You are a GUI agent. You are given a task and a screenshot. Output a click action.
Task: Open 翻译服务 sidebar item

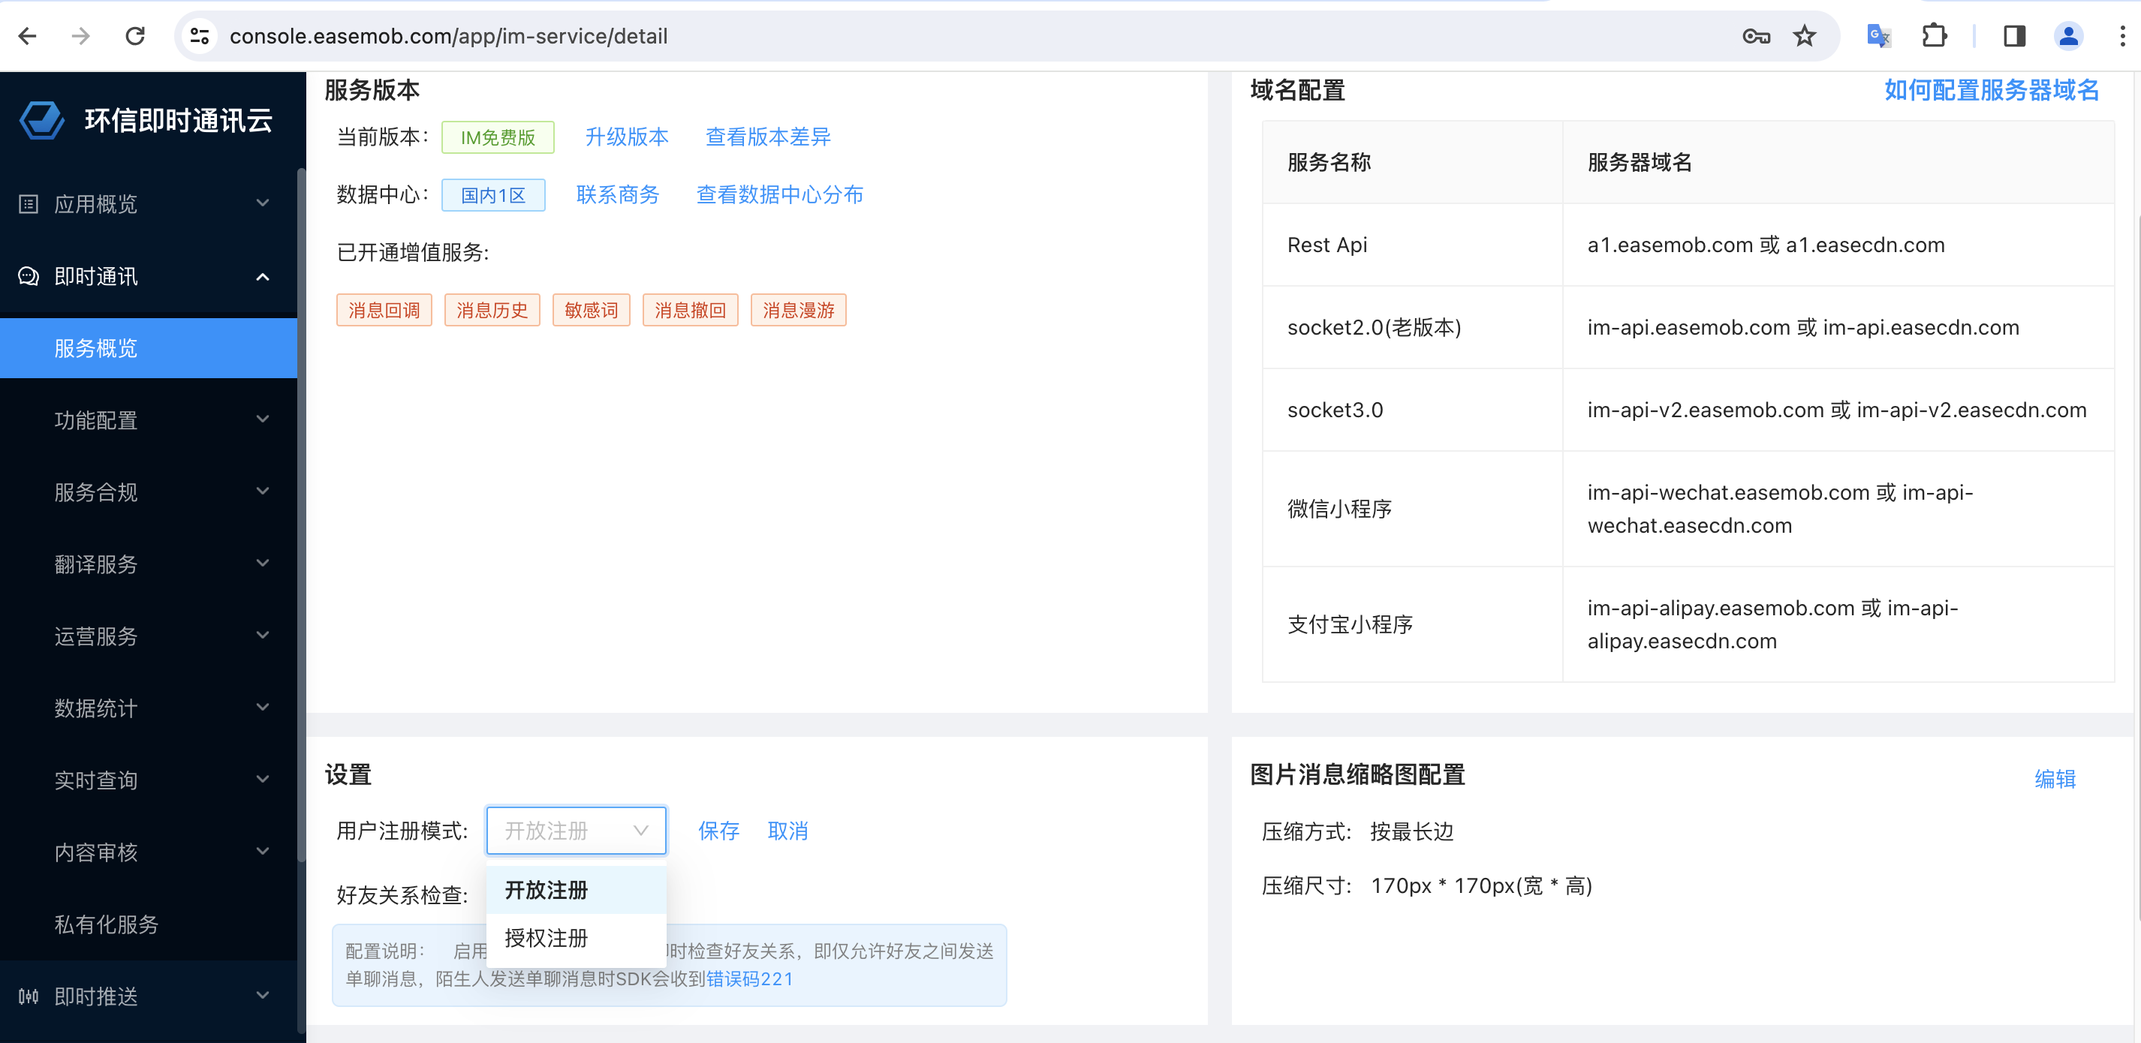click(x=148, y=564)
